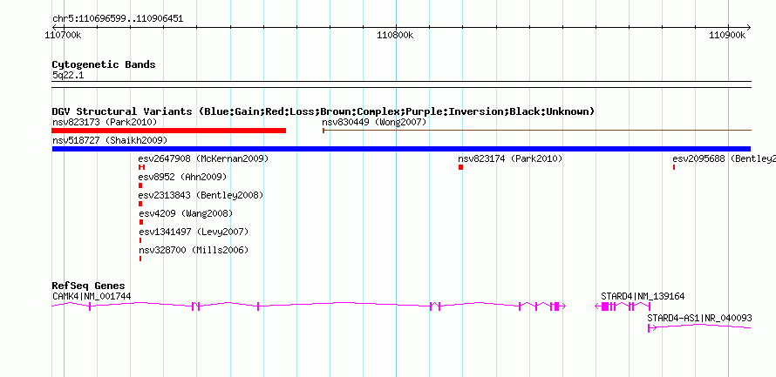Click the esv1341497 (Levy2007) label
The image size is (776, 377).
(194, 232)
